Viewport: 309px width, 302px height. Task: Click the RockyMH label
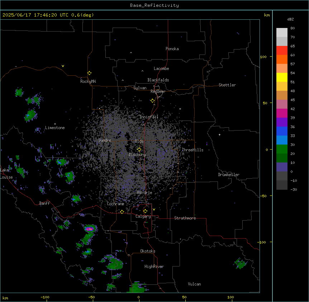point(88,81)
